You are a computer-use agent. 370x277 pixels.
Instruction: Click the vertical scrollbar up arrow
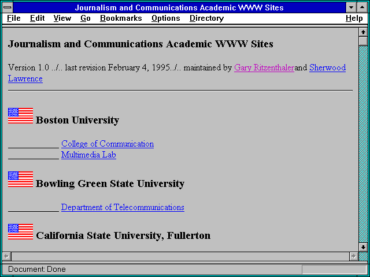pos(362,32)
